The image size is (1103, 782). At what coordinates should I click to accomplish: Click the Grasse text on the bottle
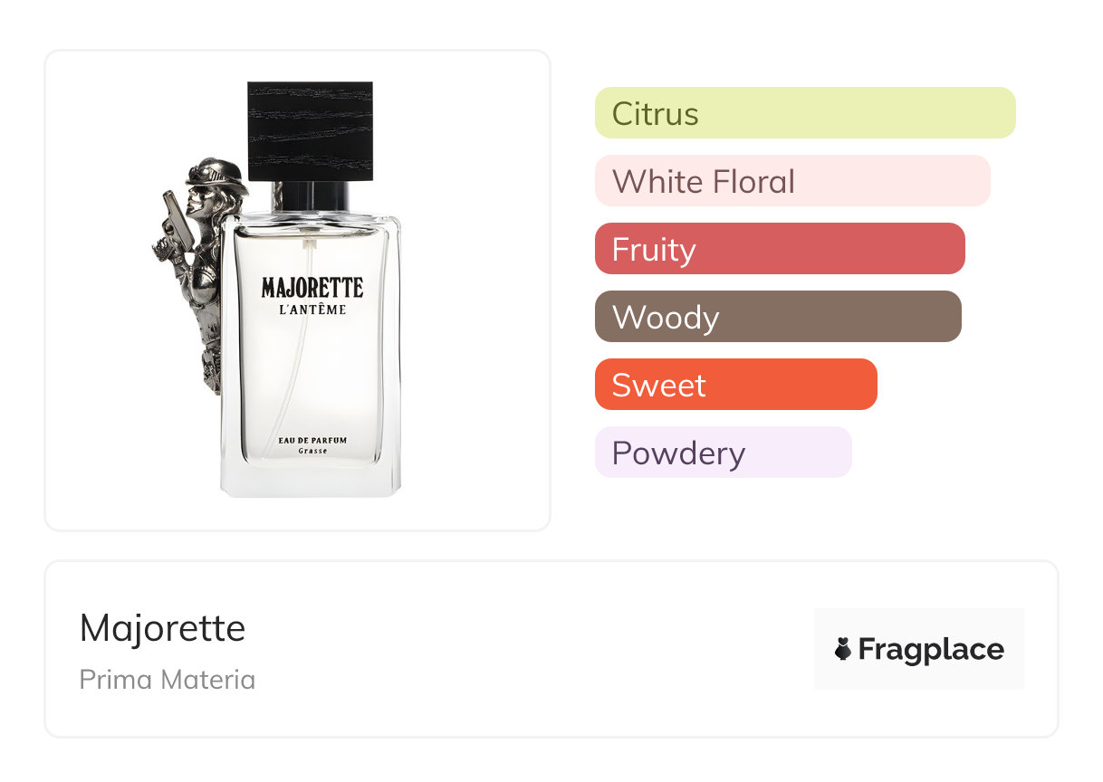(x=312, y=451)
